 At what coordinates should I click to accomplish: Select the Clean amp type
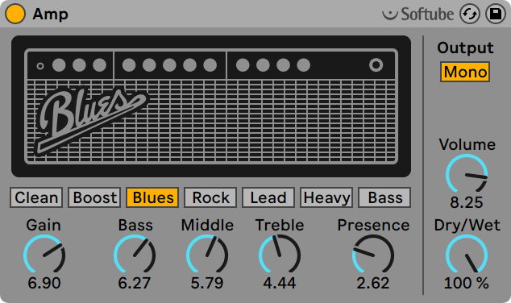tap(36, 197)
